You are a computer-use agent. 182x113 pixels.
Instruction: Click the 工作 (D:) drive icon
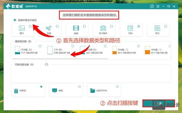pos(50,50)
